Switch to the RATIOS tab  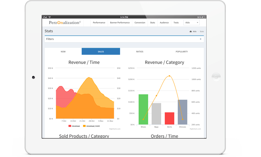[140, 52]
